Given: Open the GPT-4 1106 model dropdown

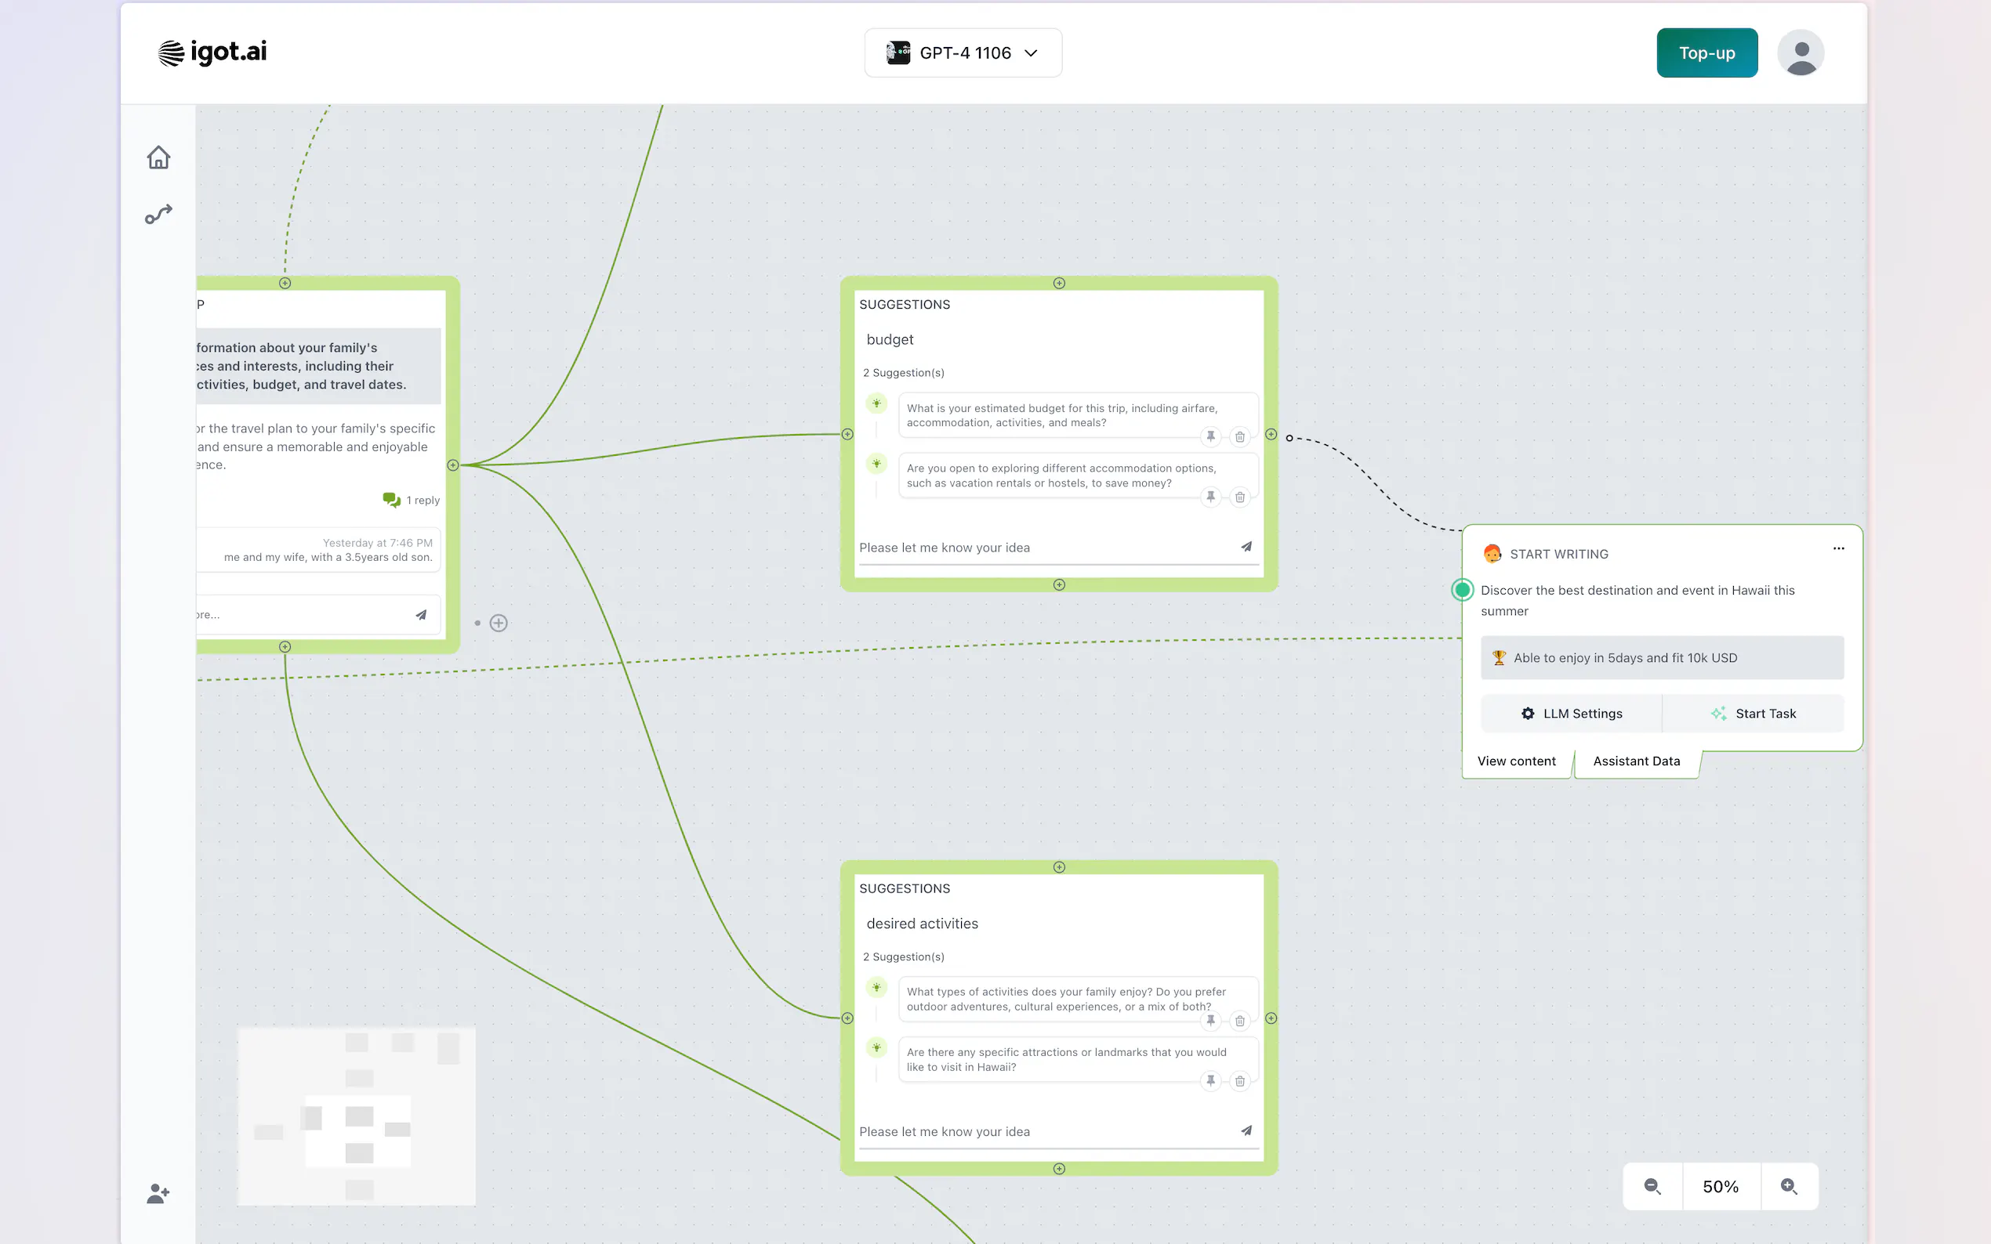Looking at the screenshot, I should pos(963,52).
